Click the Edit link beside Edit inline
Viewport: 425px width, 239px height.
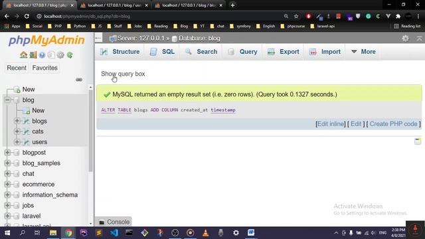tap(356, 124)
